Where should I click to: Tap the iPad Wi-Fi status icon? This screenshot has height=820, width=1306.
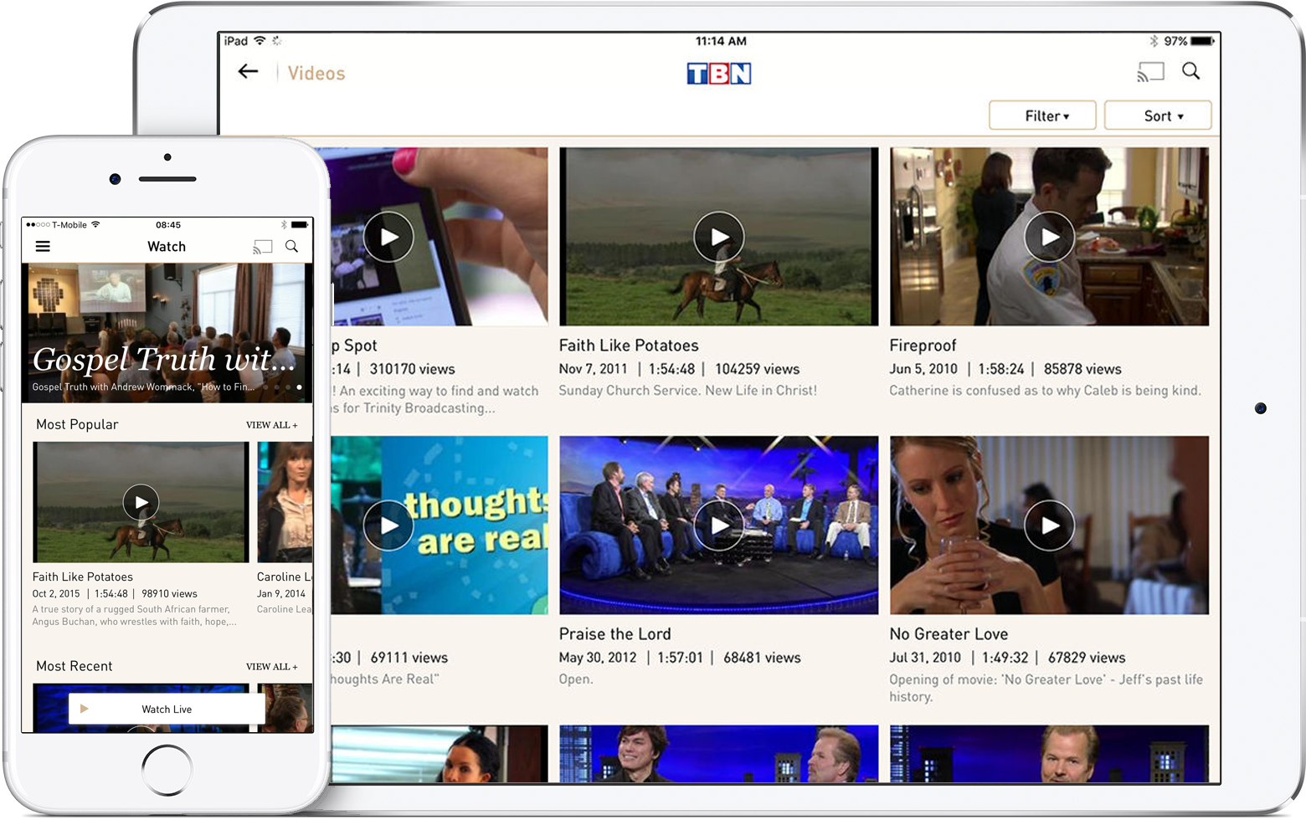pyautogui.click(x=260, y=40)
